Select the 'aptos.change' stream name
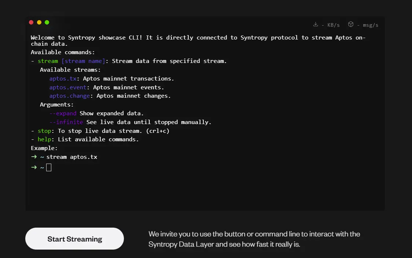This screenshot has height=258, width=412. coord(70,96)
